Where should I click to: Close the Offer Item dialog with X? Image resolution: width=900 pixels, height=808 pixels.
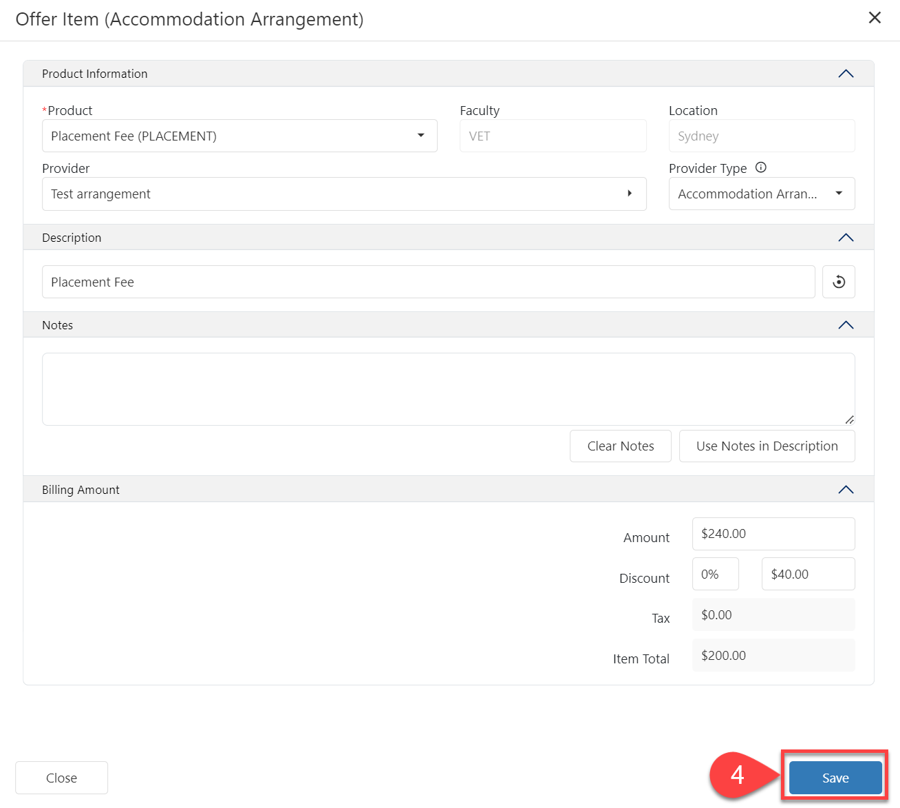pyautogui.click(x=875, y=18)
